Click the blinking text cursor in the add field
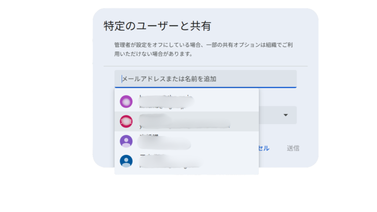The image size is (377, 212). 122,79
